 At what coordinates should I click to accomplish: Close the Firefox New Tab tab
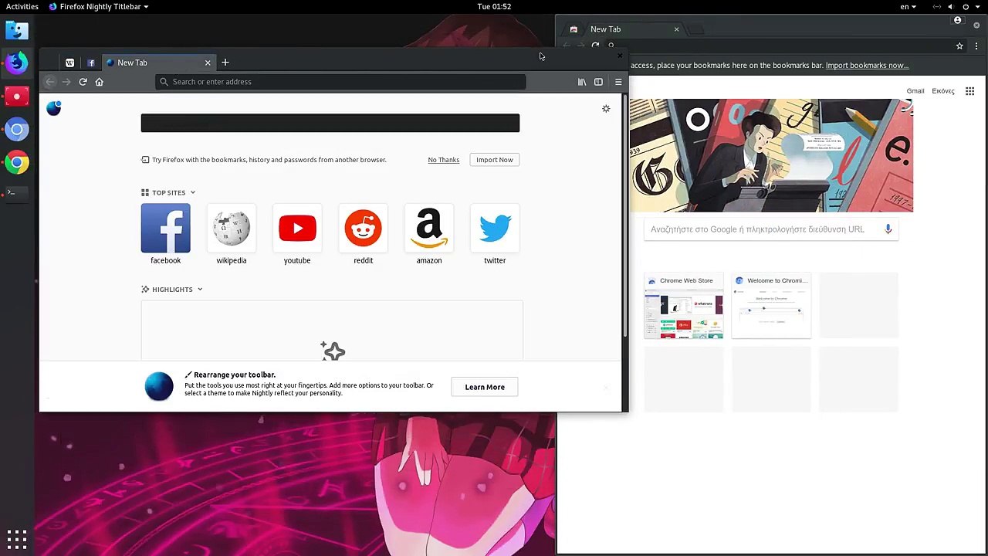(207, 63)
